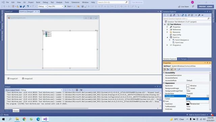
Task: Click the Home icon in Solution Explorer
Action: pos(171,15)
